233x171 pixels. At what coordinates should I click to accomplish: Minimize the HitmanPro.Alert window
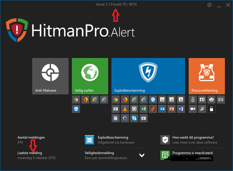pos(219,6)
